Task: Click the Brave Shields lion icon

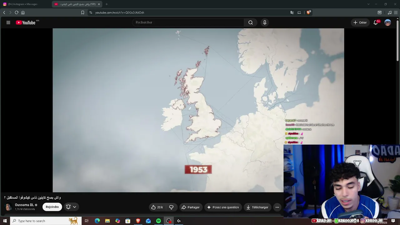Action: click(x=308, y=12)
